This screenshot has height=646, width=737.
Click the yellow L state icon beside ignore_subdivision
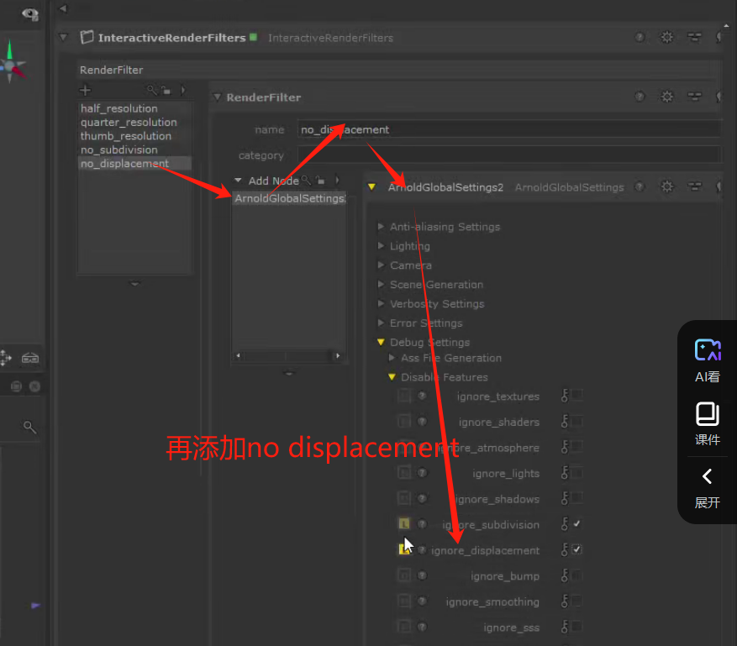pos(404,524)
